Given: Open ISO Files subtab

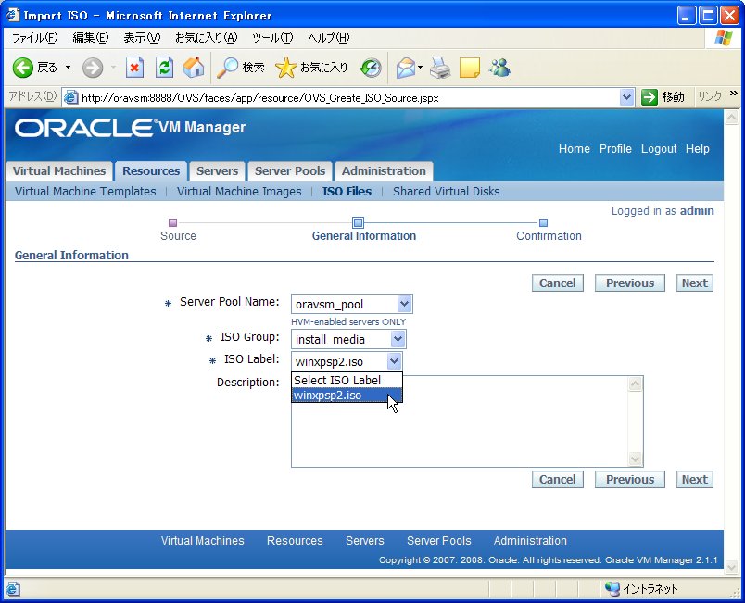Looking at the screenshot, I should [347, 192].
